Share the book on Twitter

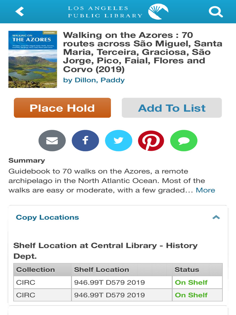point(119,141)
